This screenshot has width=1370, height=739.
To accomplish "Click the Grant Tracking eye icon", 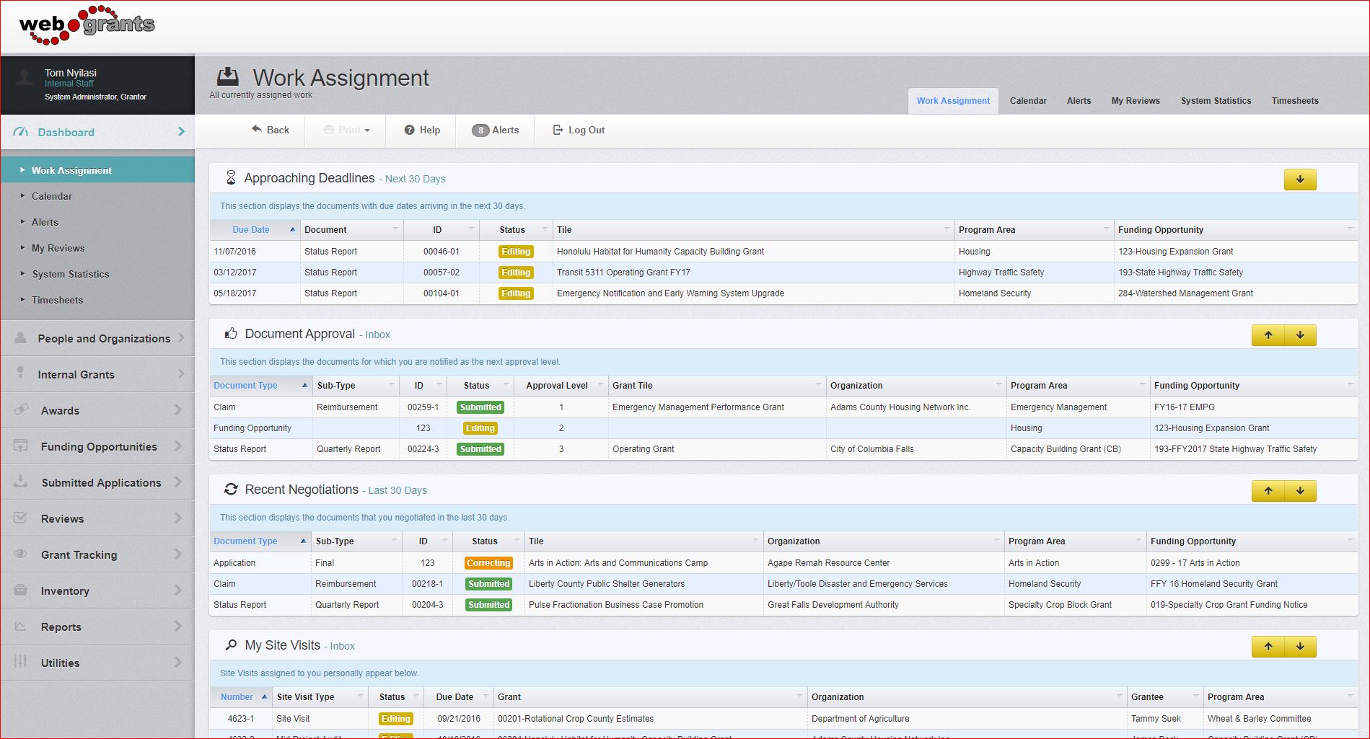I will coord(19,554).
